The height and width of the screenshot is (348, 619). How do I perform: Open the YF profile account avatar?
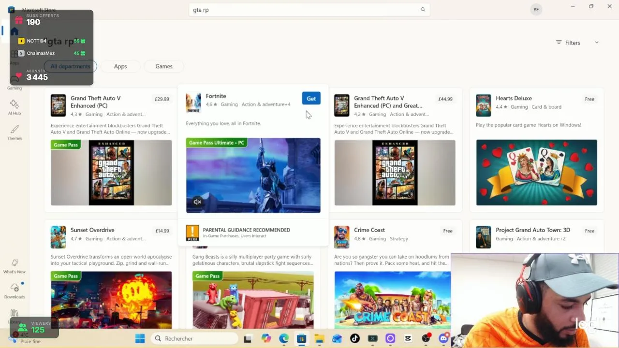(536, 10)
